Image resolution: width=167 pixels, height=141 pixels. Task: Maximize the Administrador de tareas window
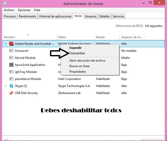click(x=150, y=3)
